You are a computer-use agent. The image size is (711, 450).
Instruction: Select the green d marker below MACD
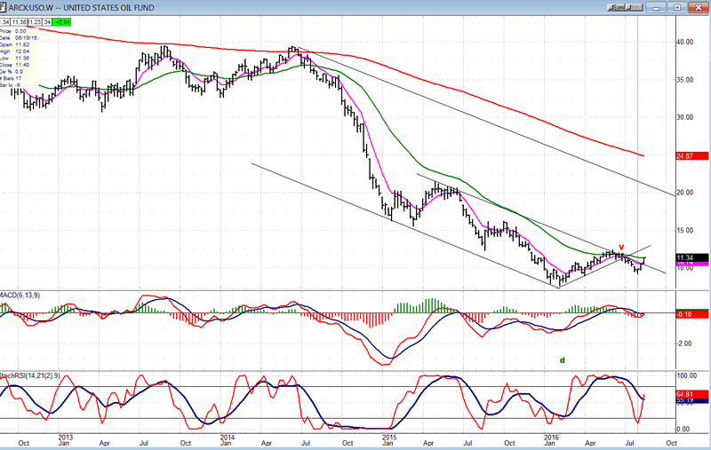click(562, 360)
